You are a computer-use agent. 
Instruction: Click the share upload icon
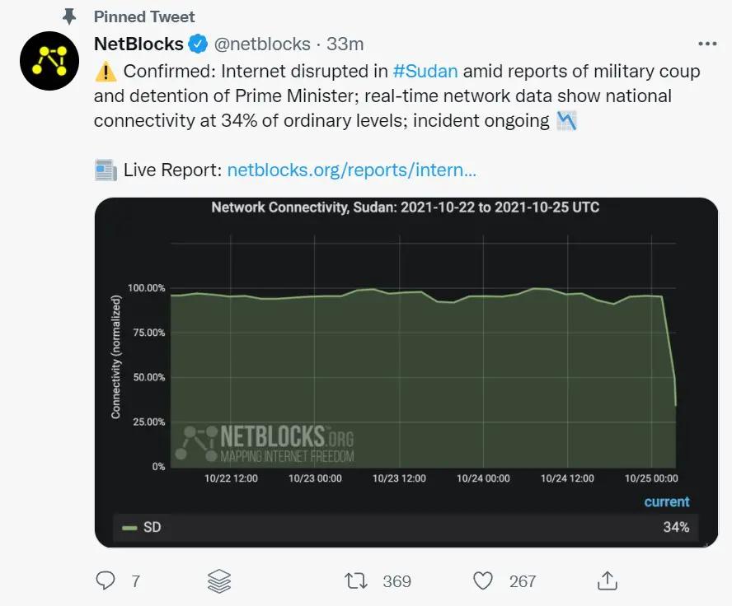[x=608, y=580]
